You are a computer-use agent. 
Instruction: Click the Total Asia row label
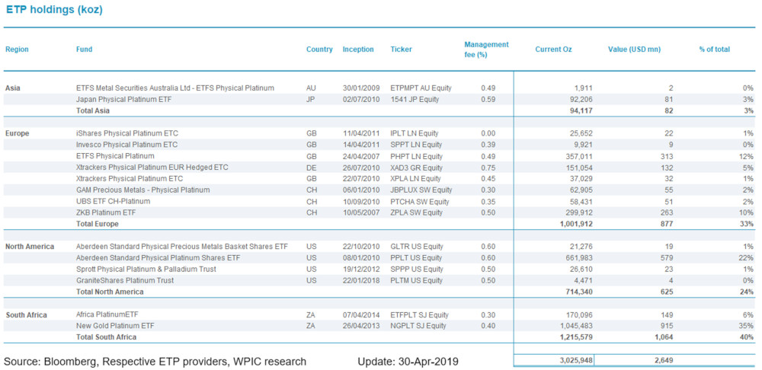[x=93, y=110]
